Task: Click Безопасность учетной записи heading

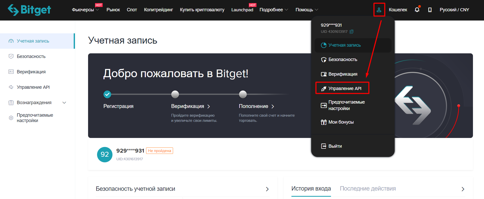Action: point(135,189)
